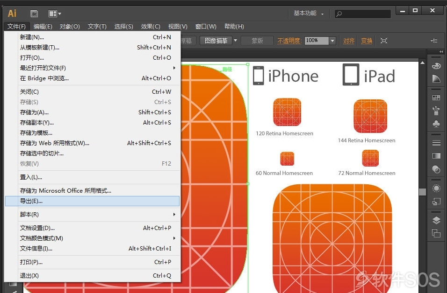
Task: Open the Symbols panel club icon
Action: click(436, 124)
